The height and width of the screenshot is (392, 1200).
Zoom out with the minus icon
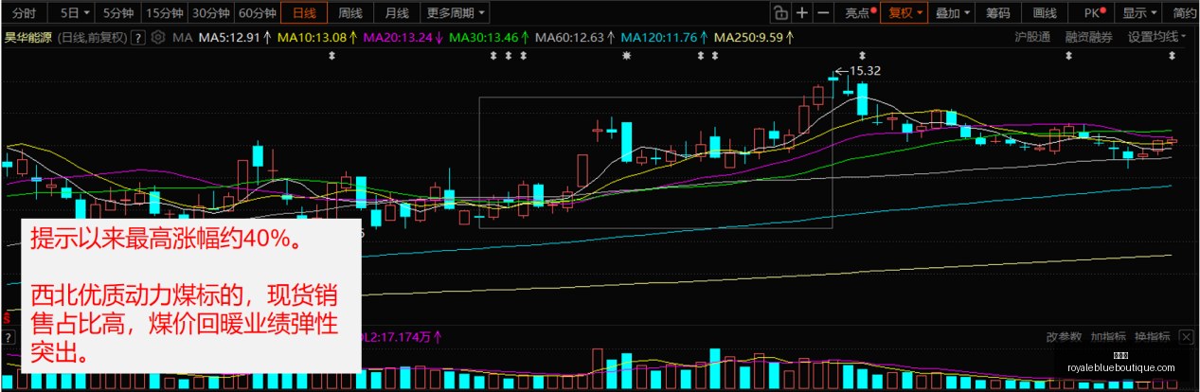click(823, 13)
